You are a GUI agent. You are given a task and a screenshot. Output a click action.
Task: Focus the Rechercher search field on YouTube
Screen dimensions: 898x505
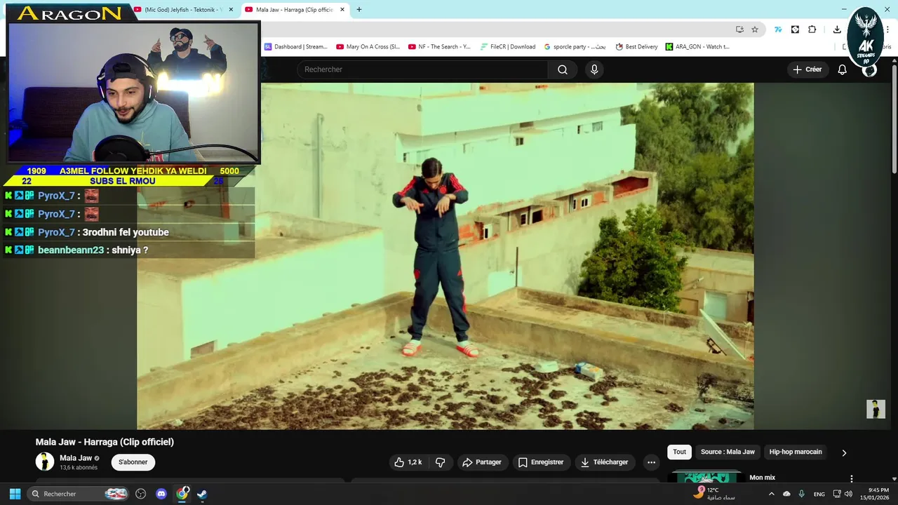coord(422,69)
